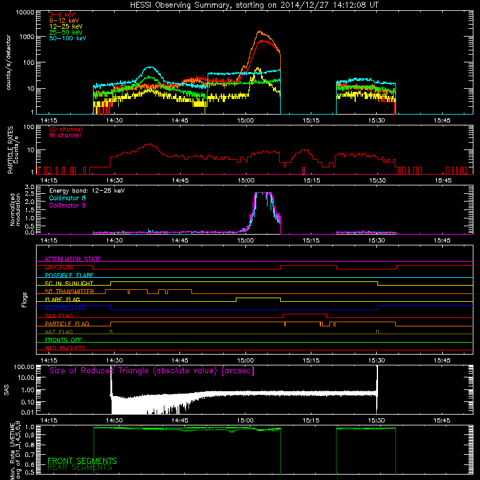Click the modulation peak near 15:03
The width and height of the screenshot is (480, 480).
263,193
